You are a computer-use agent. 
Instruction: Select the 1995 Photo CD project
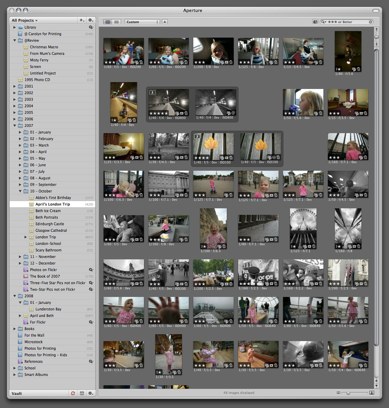pos(52,80)
